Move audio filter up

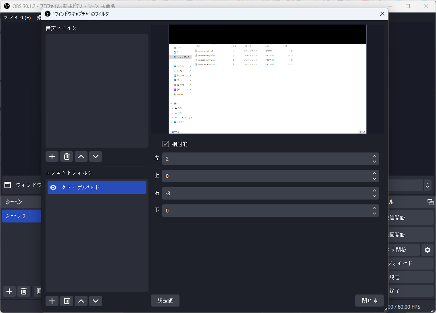click(81, 156)
